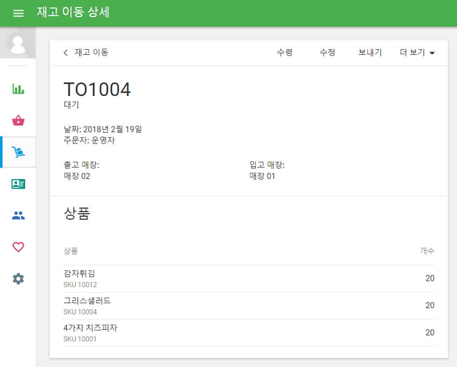Click the 수령 action
457x367 pixels.
click(x=286, y=52)
